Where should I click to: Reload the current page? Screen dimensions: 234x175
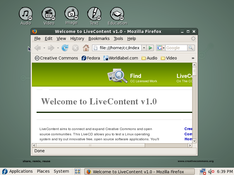pyautogui.click(x=65, y=48)
